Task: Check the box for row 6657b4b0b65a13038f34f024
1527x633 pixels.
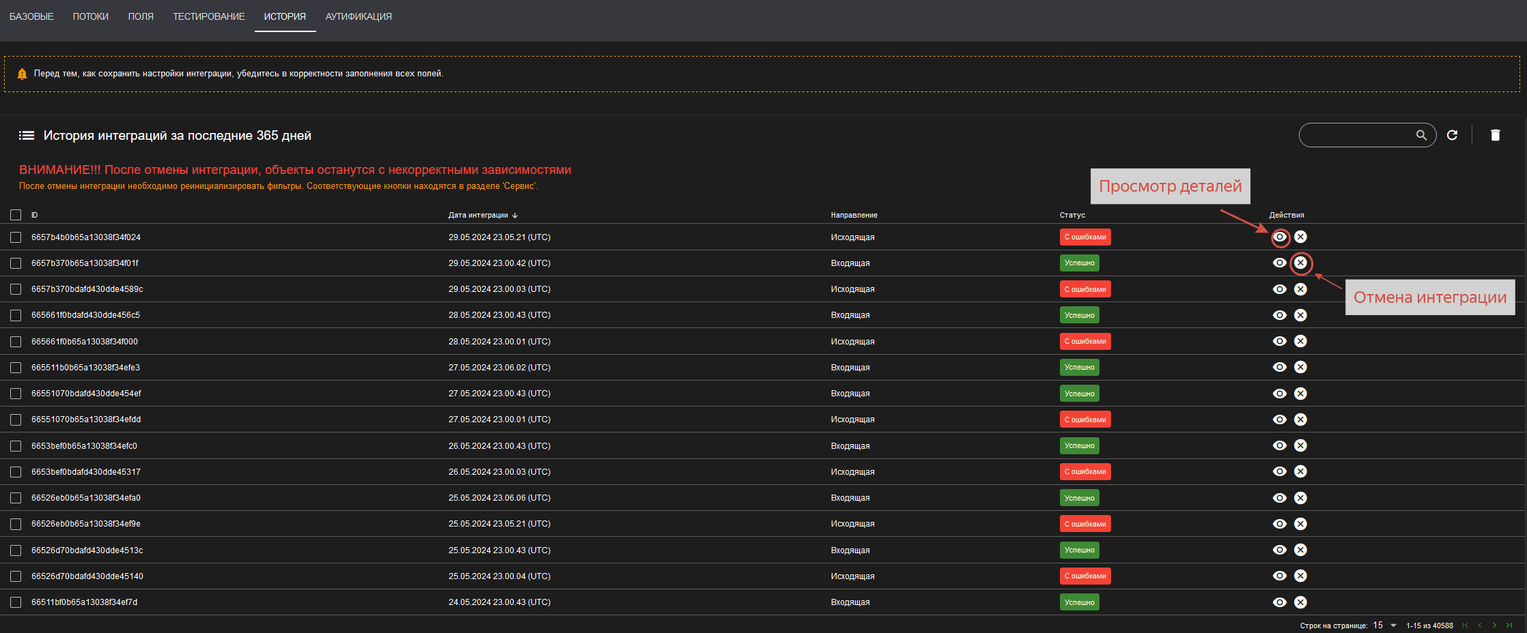Action: [x=16, y=237]
